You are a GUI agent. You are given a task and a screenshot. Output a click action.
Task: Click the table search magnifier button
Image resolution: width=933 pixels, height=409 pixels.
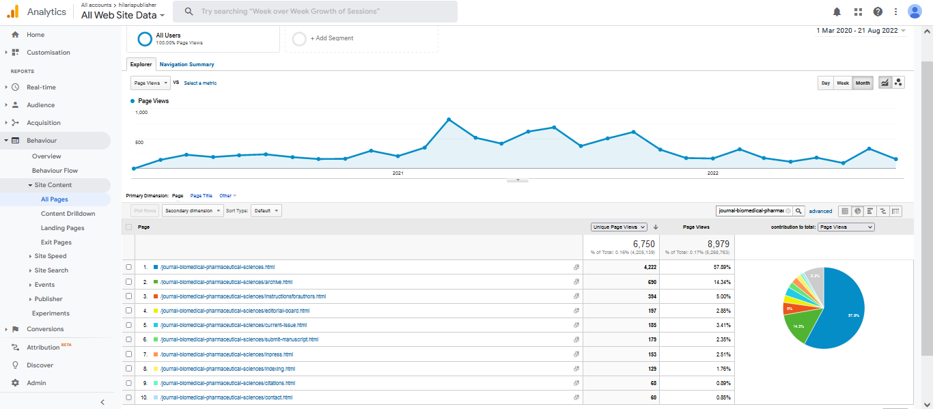pyautogui.click(x=799, y=211)
